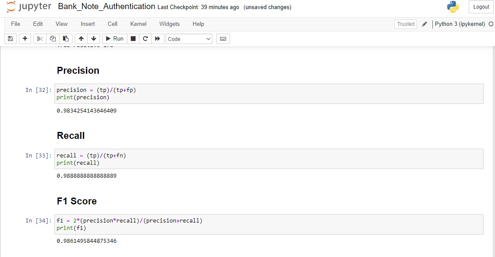Restart kernel and run all cells
Screen dimensions: 495x257
click(158, 38)
